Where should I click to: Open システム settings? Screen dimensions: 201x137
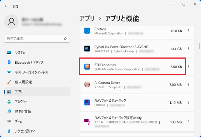tap(37, 52)
